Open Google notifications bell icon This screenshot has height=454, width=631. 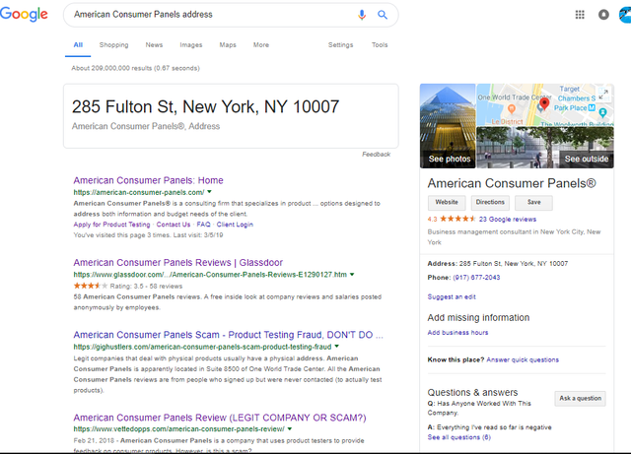(x=603, y=15)
